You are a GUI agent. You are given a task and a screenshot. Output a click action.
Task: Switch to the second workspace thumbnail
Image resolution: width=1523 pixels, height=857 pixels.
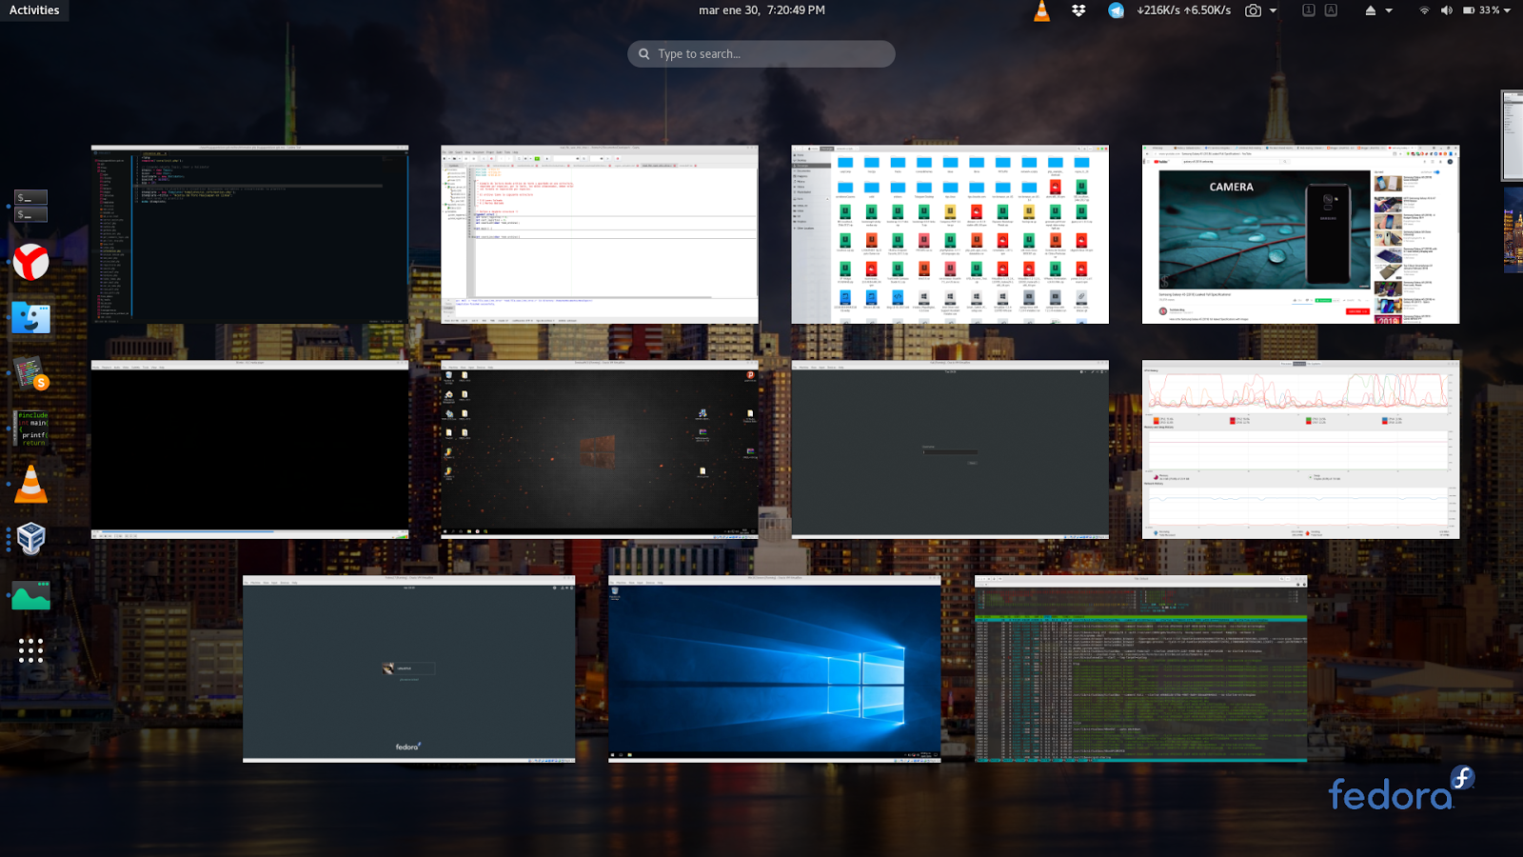1513,230
